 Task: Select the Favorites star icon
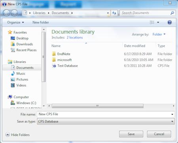click(10, 32)
